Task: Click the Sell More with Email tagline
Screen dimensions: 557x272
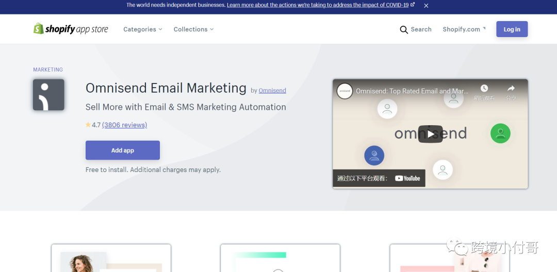Action: pos(186,107)
